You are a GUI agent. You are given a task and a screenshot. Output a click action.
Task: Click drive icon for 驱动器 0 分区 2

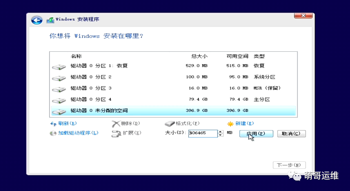click(59, 78)
